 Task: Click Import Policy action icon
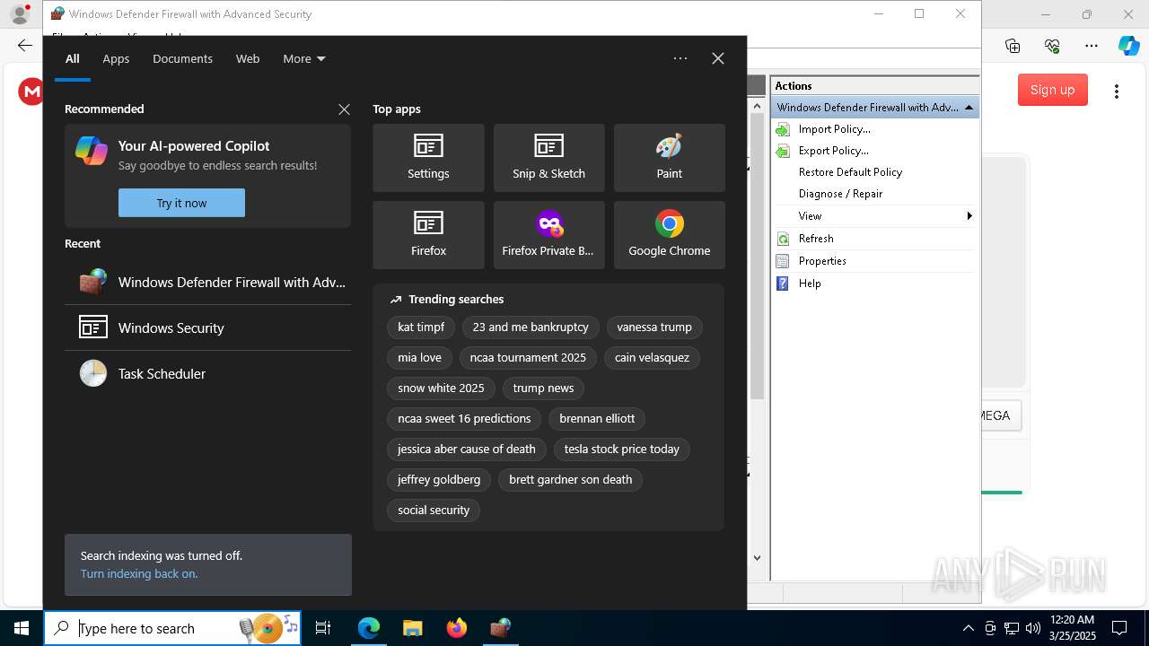coord(783,129)
